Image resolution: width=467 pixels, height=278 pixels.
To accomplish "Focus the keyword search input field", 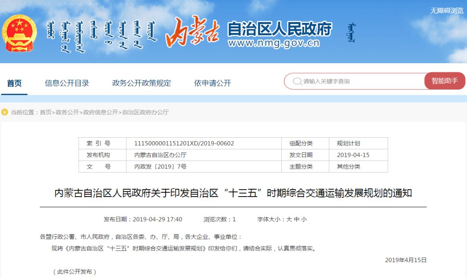I will click(x=355, y=81).
